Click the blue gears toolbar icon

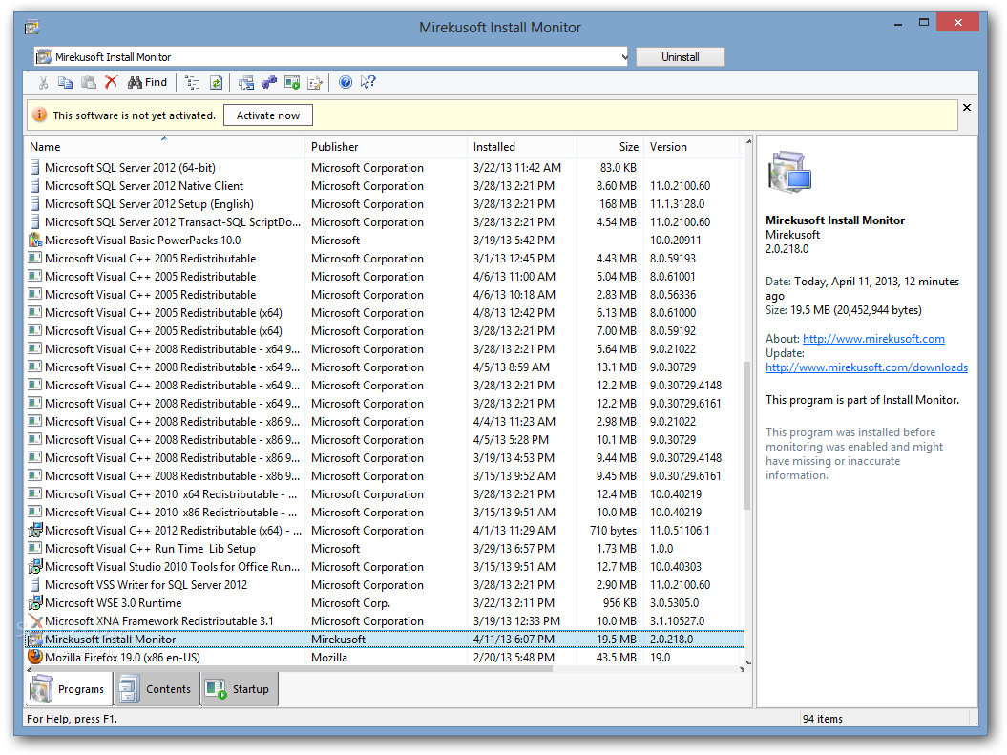click(x=269, y=83)
